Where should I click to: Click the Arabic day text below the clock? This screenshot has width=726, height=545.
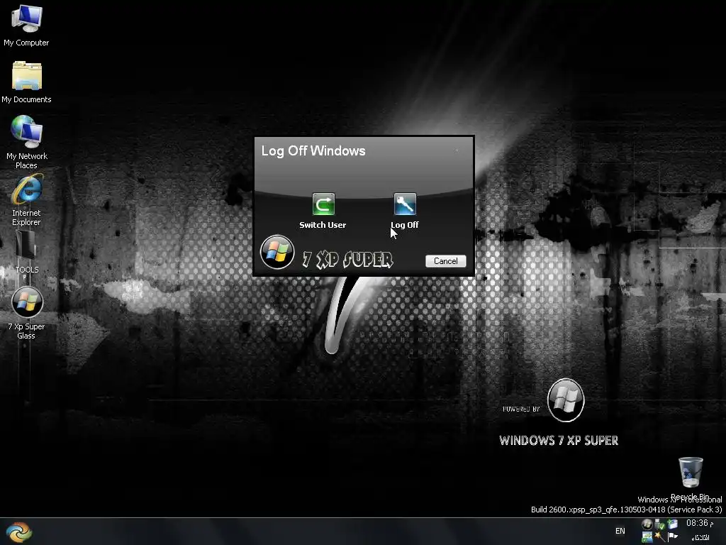coord(700,538)
